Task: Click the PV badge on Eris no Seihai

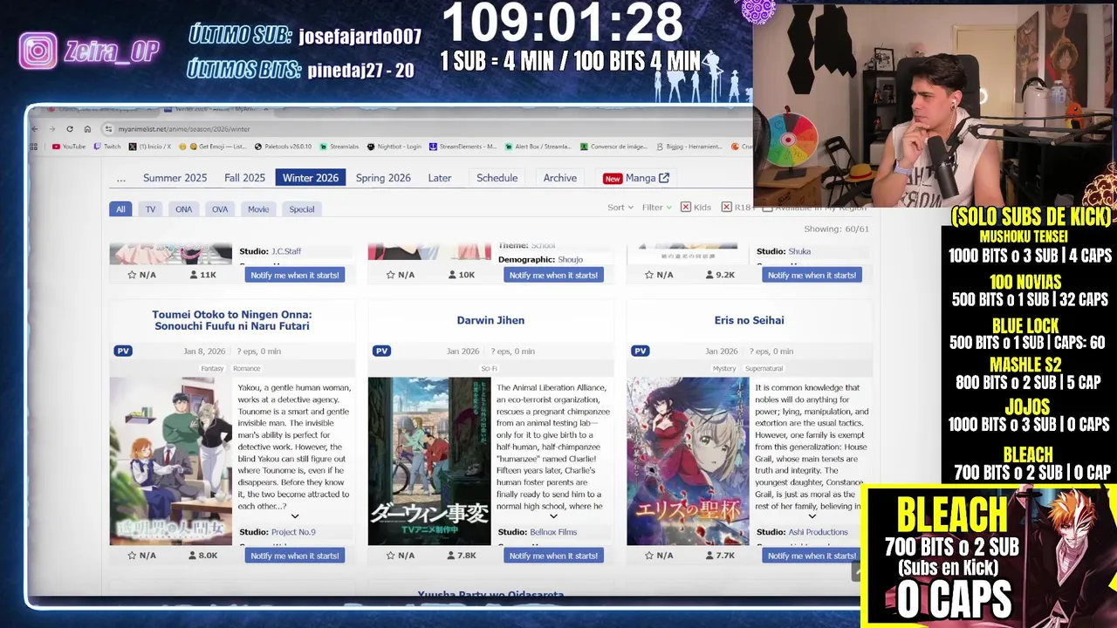Action: (641, 351)
